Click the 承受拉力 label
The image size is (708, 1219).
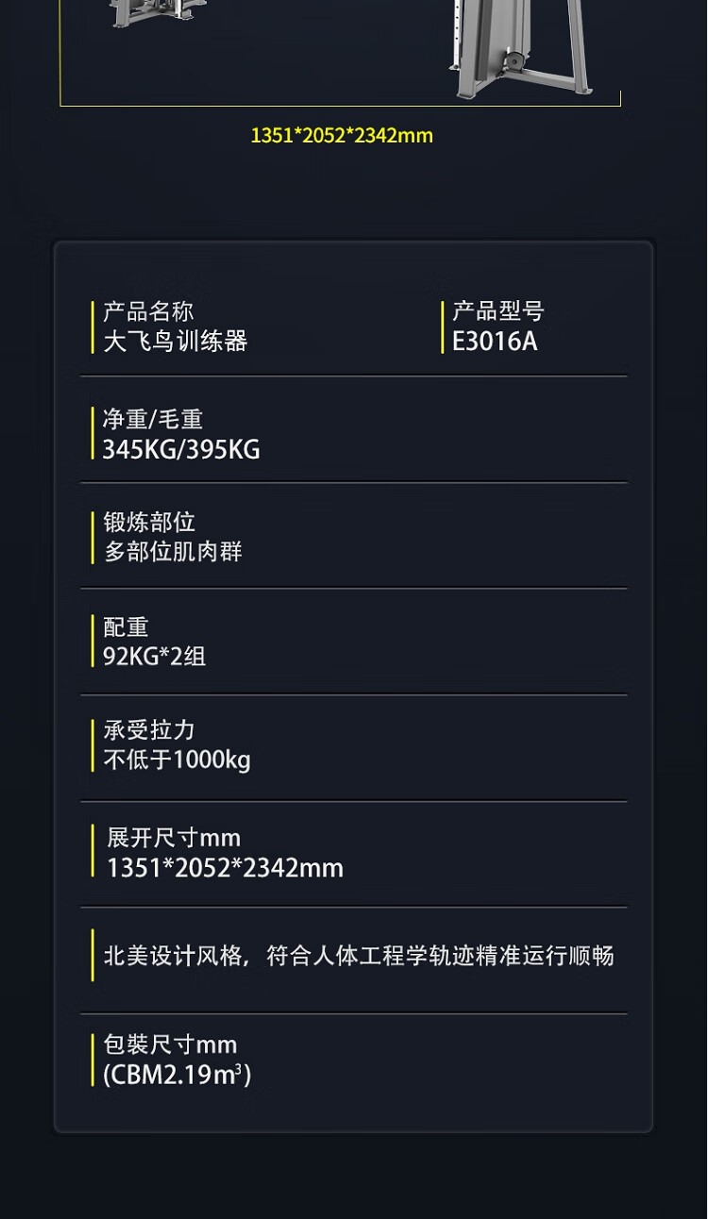(x=149, y=729)
